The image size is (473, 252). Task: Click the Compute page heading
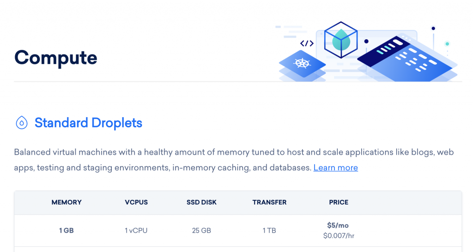pyautogui.click(x=56, y=58)
